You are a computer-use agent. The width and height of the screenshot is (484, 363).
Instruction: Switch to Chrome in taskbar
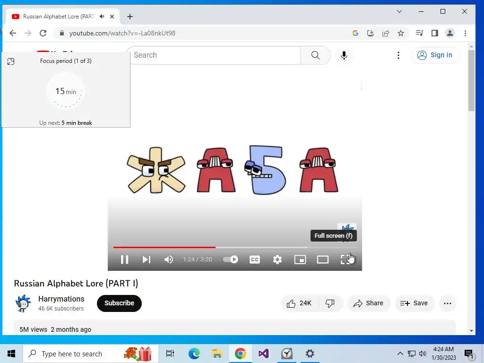coord(241,354)
